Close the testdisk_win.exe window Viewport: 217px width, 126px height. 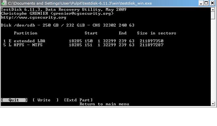[x=212, y=3]
